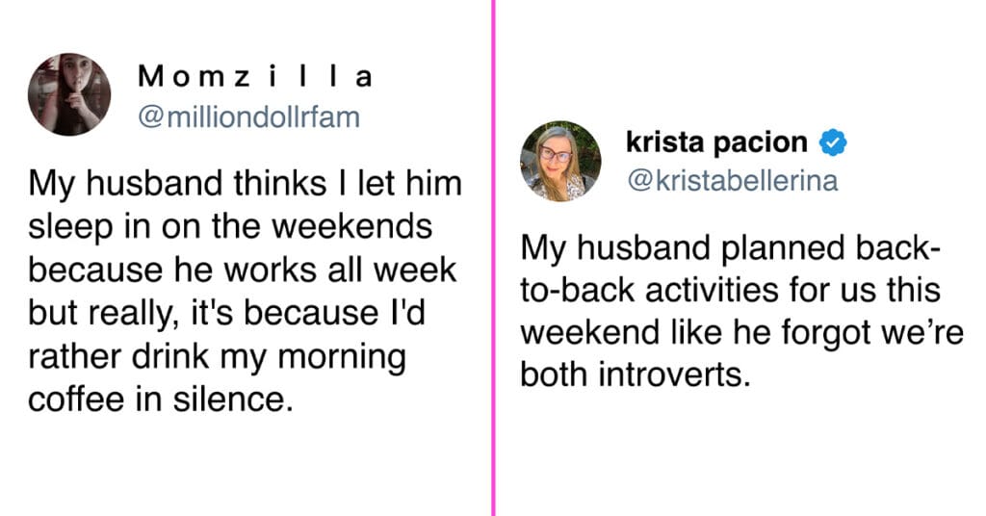Open Momzilla's round profile picture
This screenshot has width=986, height=516.
(x=69, y=94)
